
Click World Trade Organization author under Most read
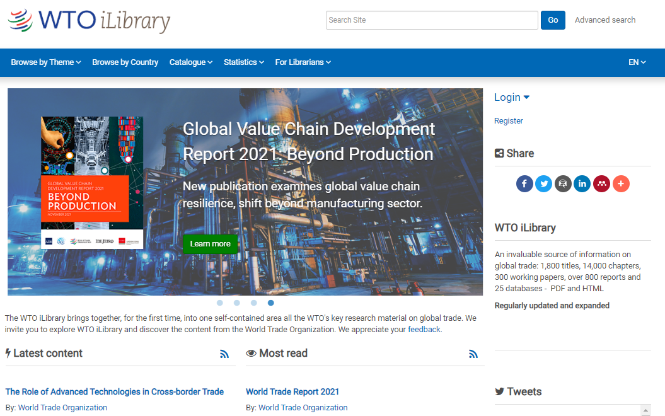[x=303, y=408]
